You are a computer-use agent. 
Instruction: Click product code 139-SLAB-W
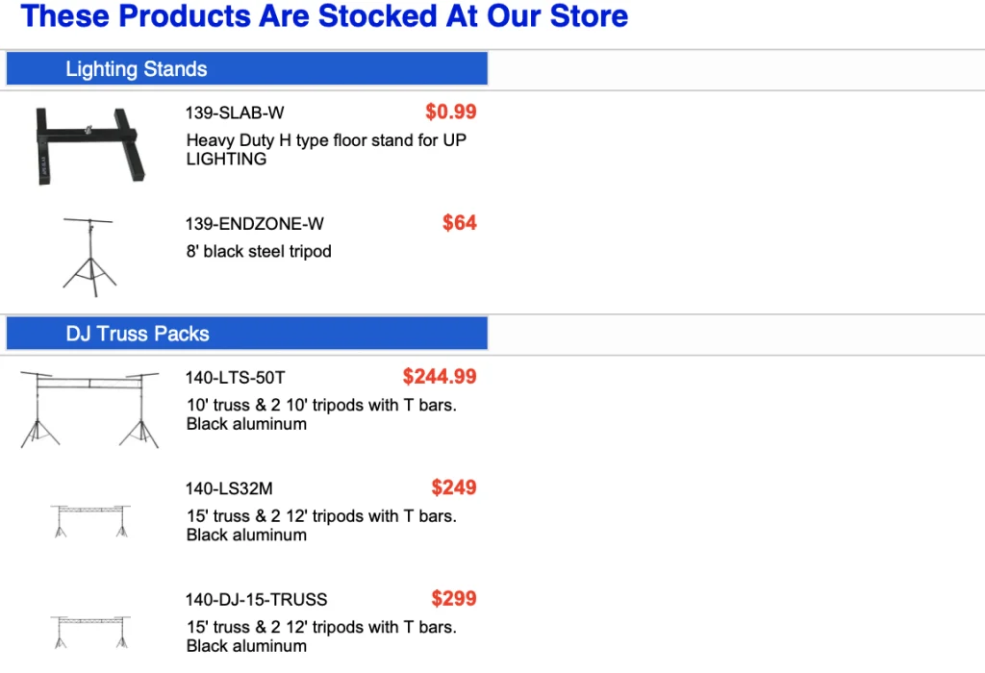click(x=235, y=113)
